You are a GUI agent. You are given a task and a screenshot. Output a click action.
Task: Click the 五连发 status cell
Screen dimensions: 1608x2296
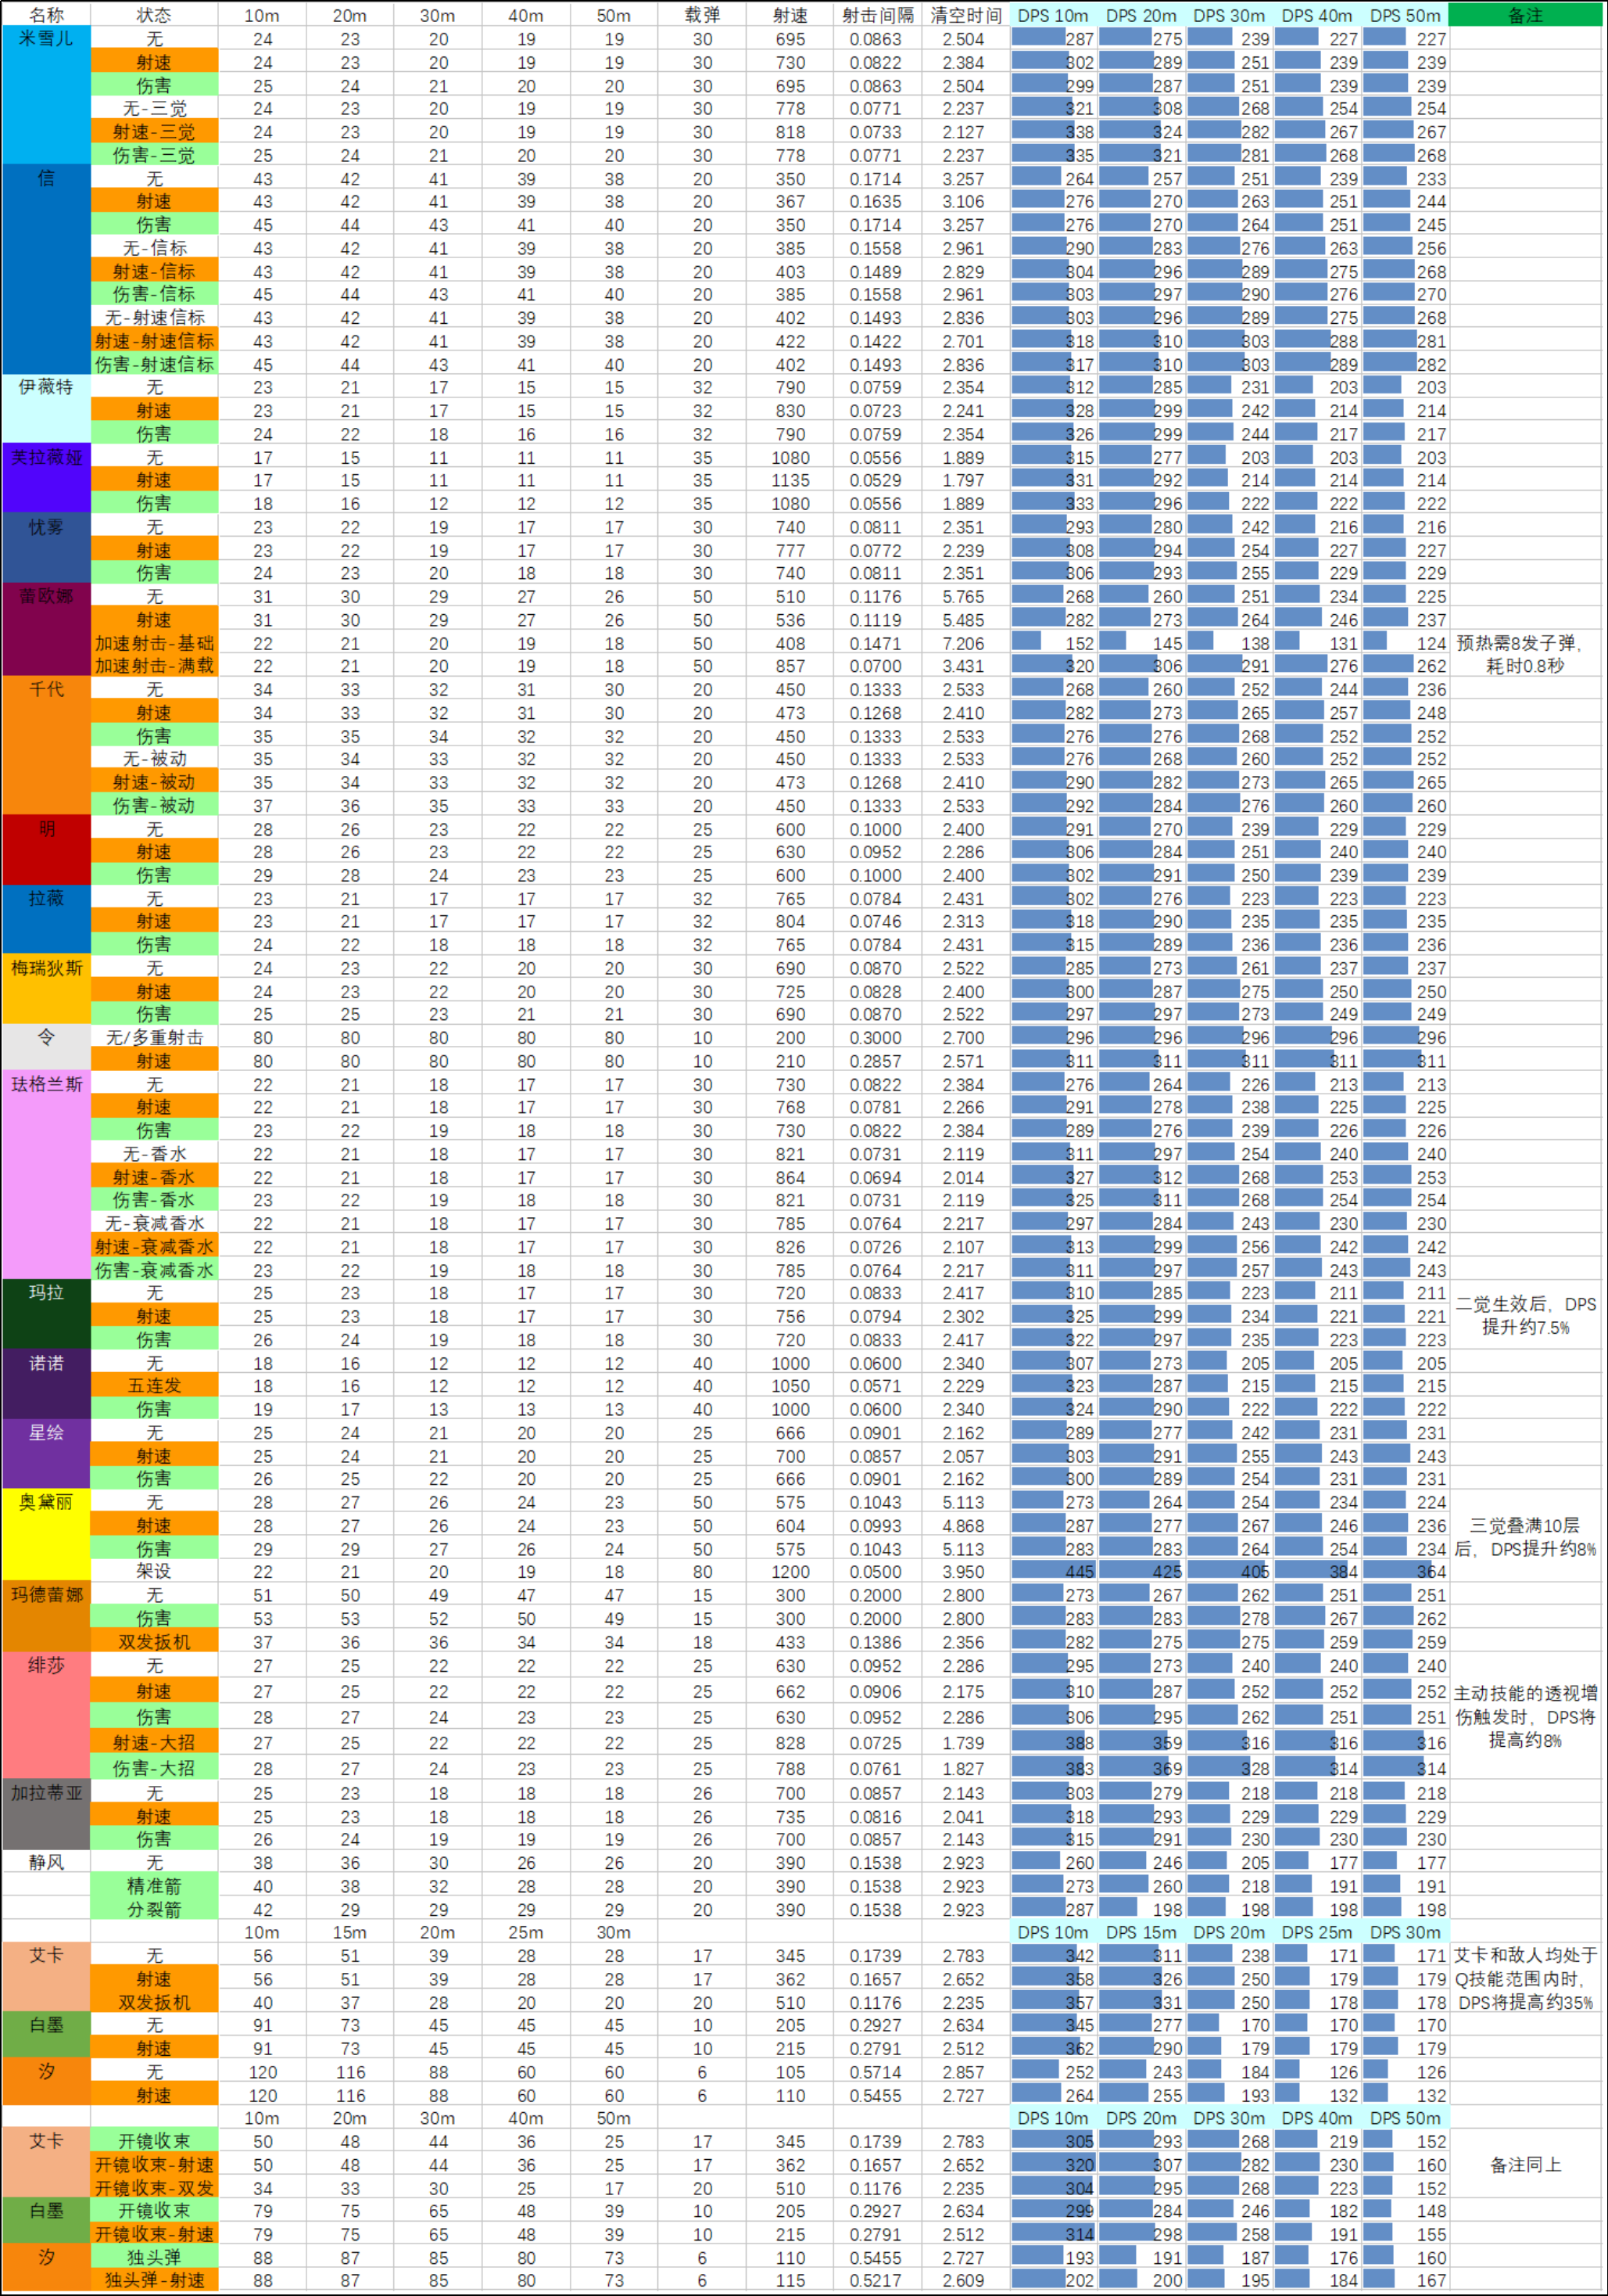[x=154, y=1386]
